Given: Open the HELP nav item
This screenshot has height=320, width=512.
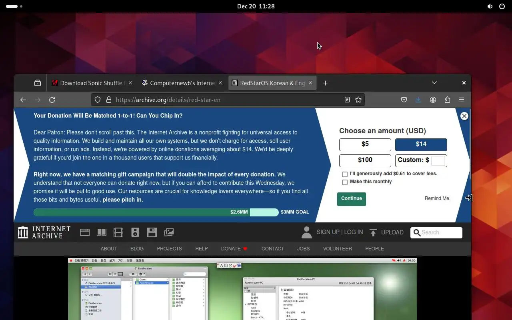Looking at the screenshot, I should pyautogui.click(x=201, y=249).
